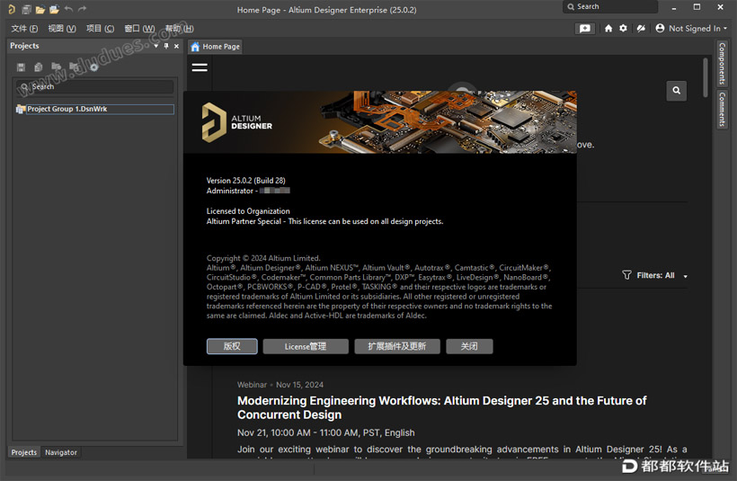Open Projects panel settings gear icon
This screenshot has width=737, height=481.
94,67
